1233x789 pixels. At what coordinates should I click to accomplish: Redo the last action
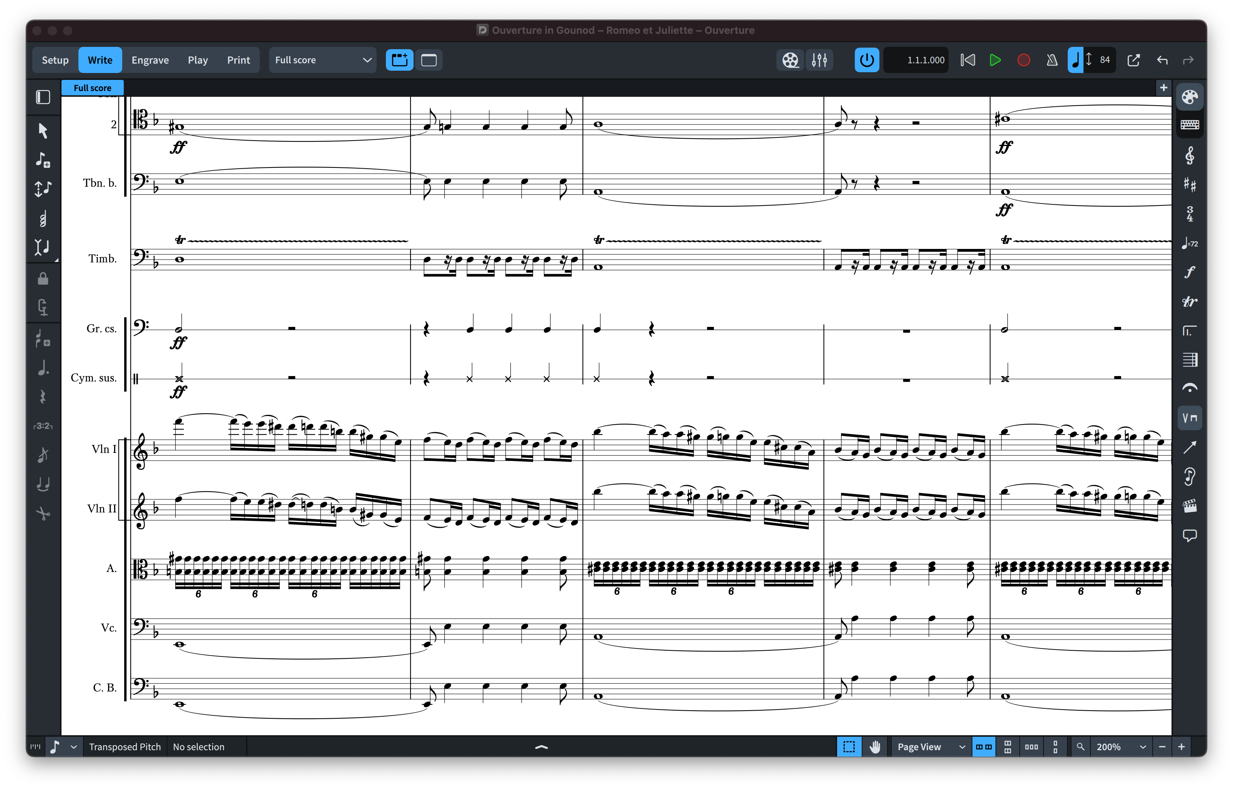point(1188,60)
